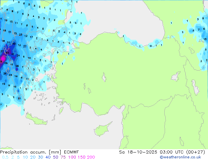Click the map precipitation value 27
208x160 pixels.
pyautogui.click(x=25, y=46)
